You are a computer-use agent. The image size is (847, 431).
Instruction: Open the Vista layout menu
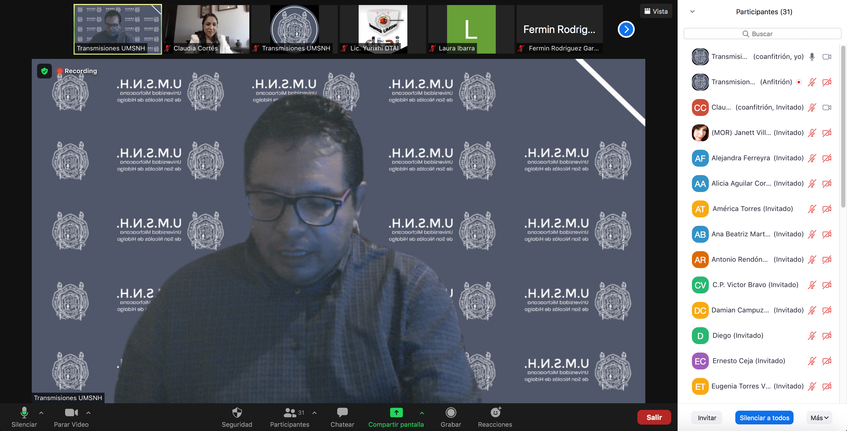point(656,11)
